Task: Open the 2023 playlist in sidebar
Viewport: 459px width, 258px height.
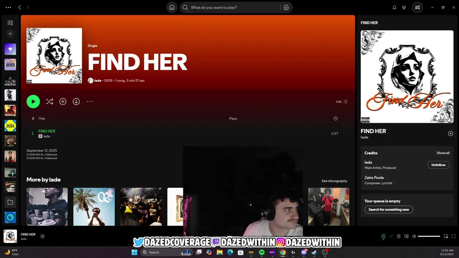Action: pyautogui.click(x=10, y=64)
